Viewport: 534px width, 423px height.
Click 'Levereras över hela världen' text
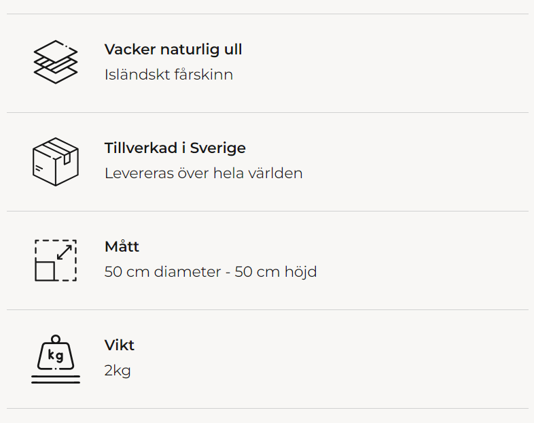click(203, 173)
